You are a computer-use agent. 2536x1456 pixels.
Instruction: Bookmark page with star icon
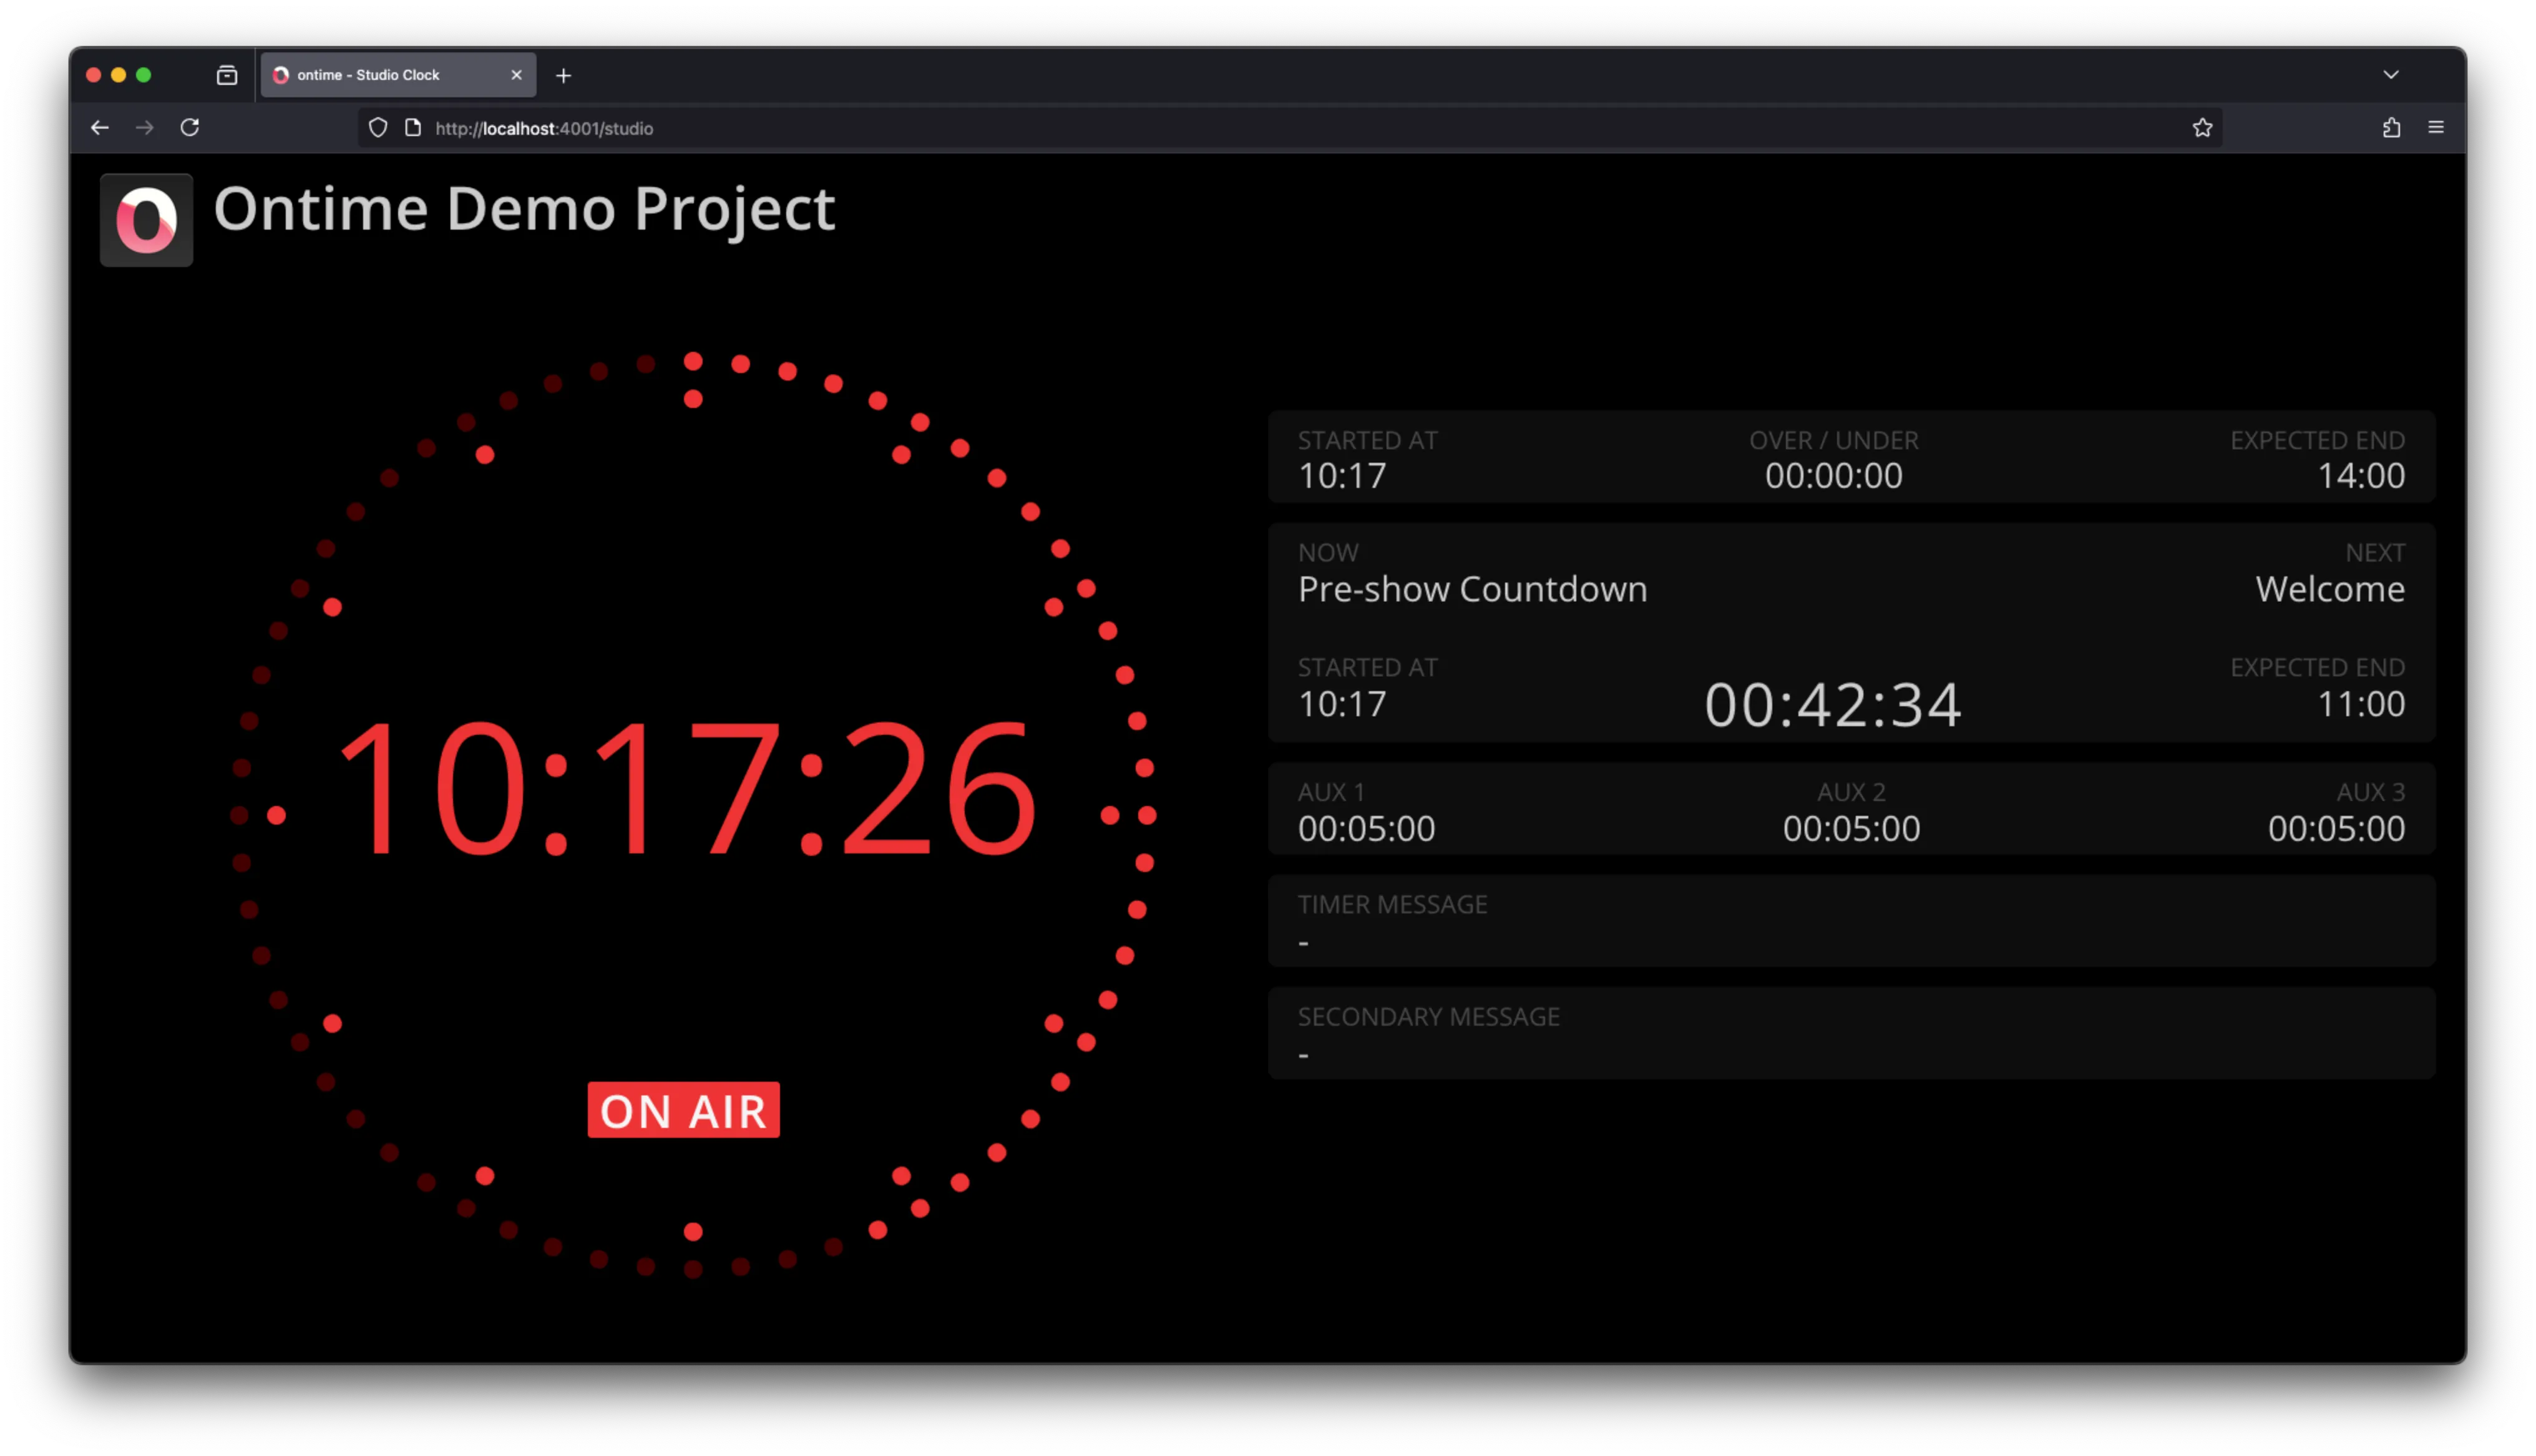(2202, 128)
